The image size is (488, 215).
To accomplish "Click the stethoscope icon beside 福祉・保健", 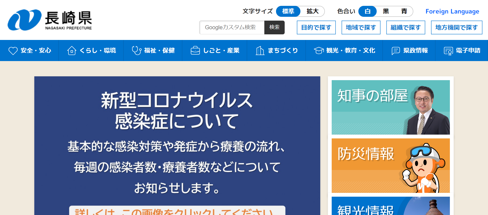I will (136, 50).
